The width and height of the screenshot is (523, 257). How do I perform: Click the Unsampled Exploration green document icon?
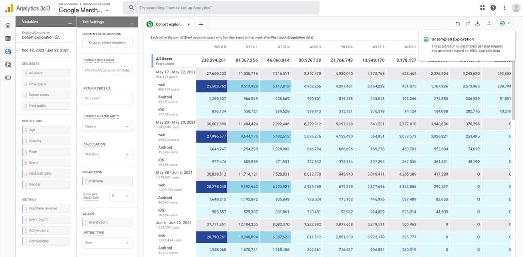tap(426, 39)
